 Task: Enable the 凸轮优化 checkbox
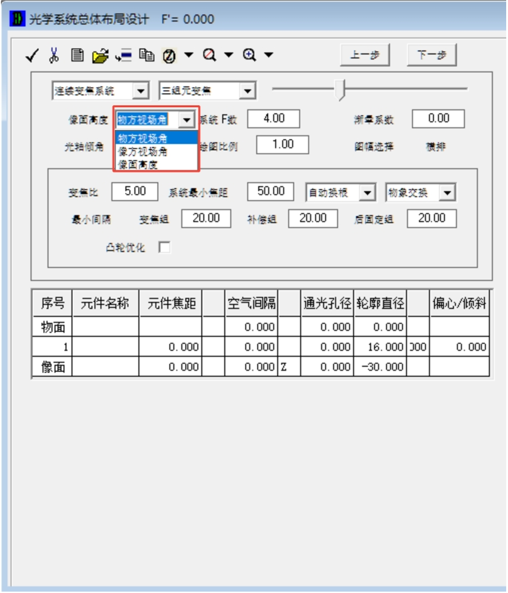coord(164,247)
